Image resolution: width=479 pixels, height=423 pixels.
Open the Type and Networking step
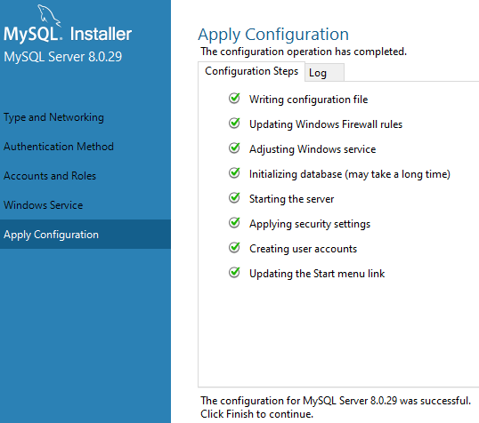pyautogui.click(x=53, y=117)
